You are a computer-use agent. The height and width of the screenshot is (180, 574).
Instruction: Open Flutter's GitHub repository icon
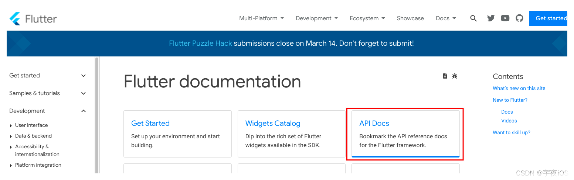click(x=520, y=18)
